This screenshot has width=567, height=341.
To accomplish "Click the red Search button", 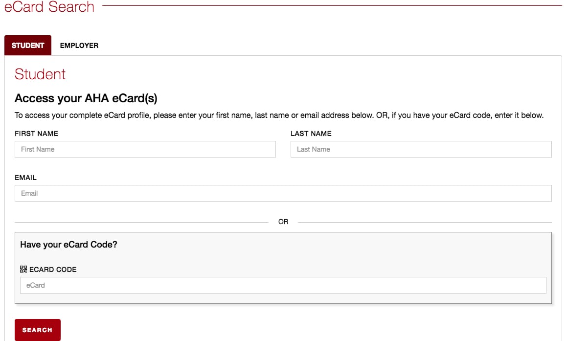I will pos(38,330).
